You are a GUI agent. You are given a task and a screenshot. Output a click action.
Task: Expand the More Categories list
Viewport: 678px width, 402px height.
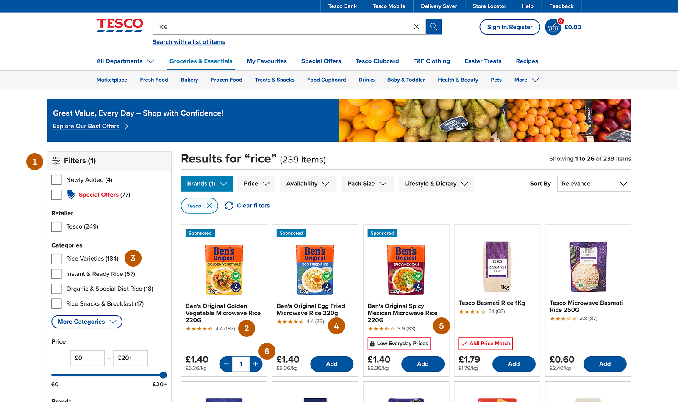pyautogui.click(x=87, y=322)
